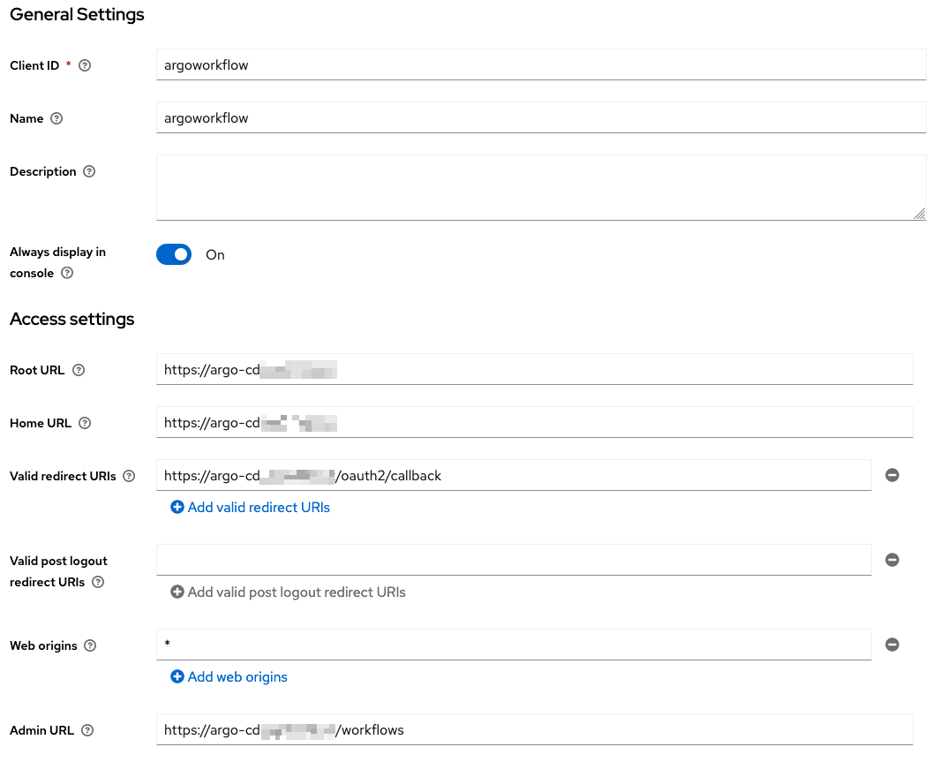Add valid redirect URIs link
The image size is (947, 762).
(250, 507)
